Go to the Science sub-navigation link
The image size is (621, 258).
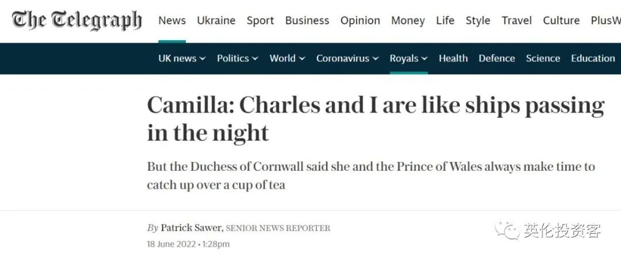(543, 59)
